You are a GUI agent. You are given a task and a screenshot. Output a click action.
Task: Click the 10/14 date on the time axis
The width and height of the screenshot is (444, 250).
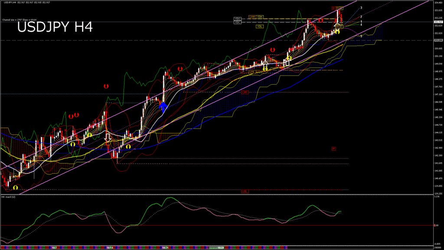click(110, 248)
